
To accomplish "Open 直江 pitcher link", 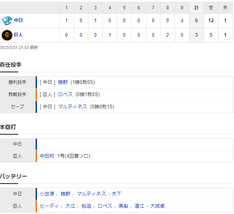I will (x=139, y=206).
